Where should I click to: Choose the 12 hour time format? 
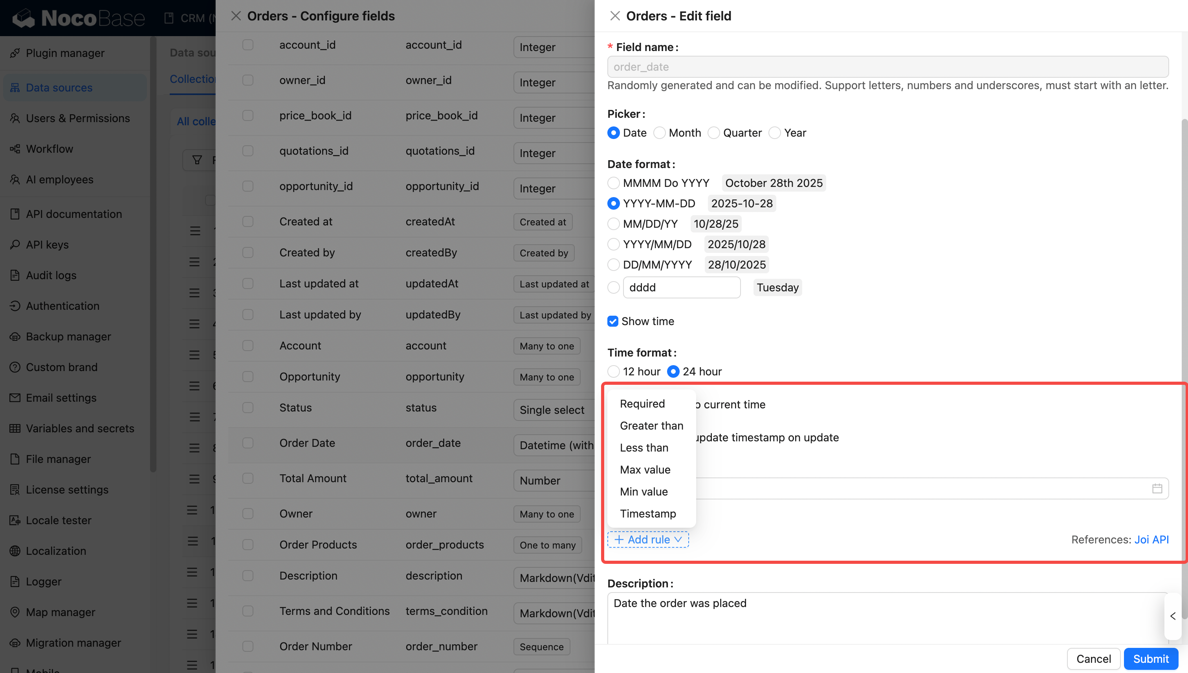[614, 371]
